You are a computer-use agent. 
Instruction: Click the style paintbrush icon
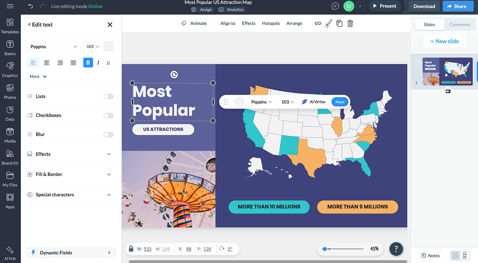[x=328, y=23]
